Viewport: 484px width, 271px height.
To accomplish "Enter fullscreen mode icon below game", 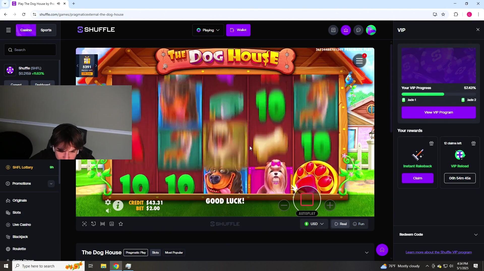I will click(x=84, y=224).
